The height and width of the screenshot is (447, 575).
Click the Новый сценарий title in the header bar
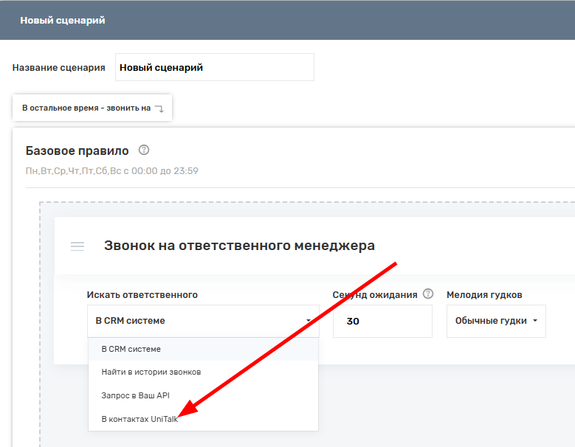63,21
